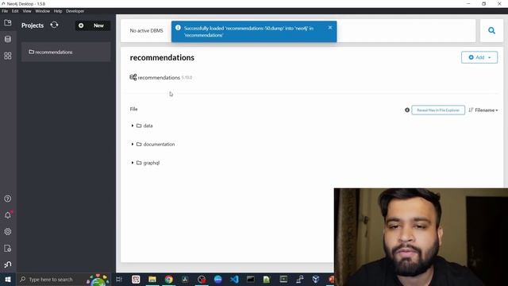Image resolution: width=508 pixels, height=286 pixels.
Task: Open the Add dropdown button
Action: 479,57
